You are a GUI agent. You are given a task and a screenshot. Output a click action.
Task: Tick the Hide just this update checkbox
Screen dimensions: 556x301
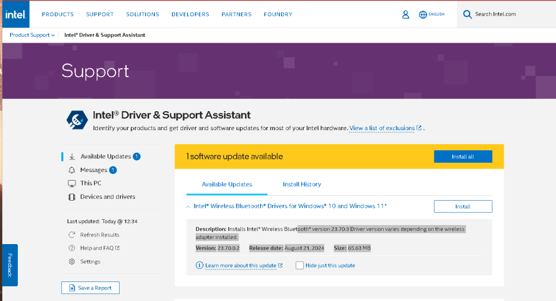pos(299,265)
